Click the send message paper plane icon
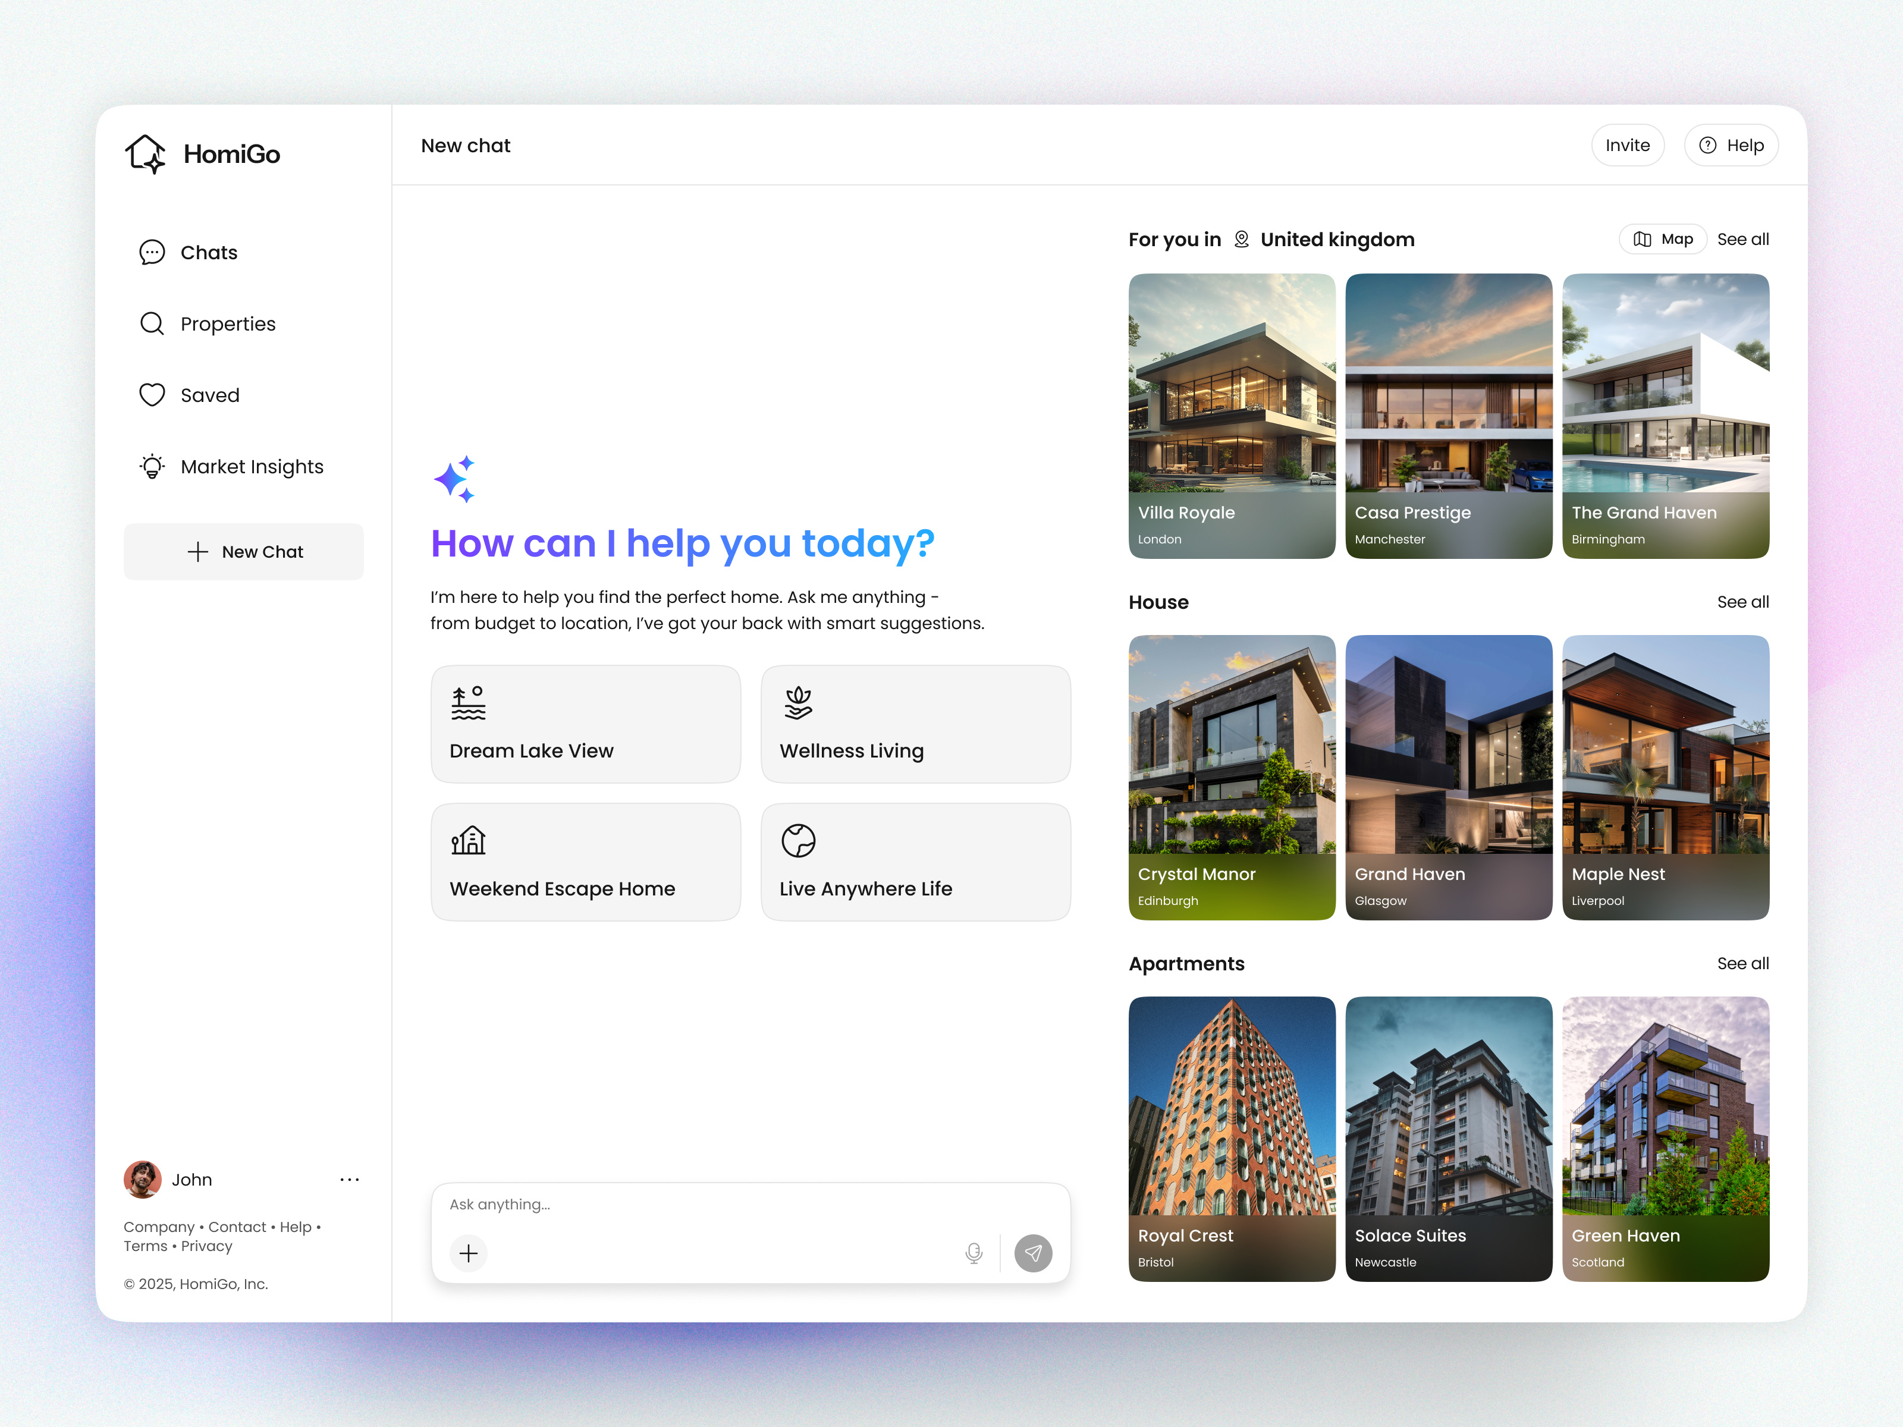Screen dimensions: 1903x1427 click(1033, 1253)
